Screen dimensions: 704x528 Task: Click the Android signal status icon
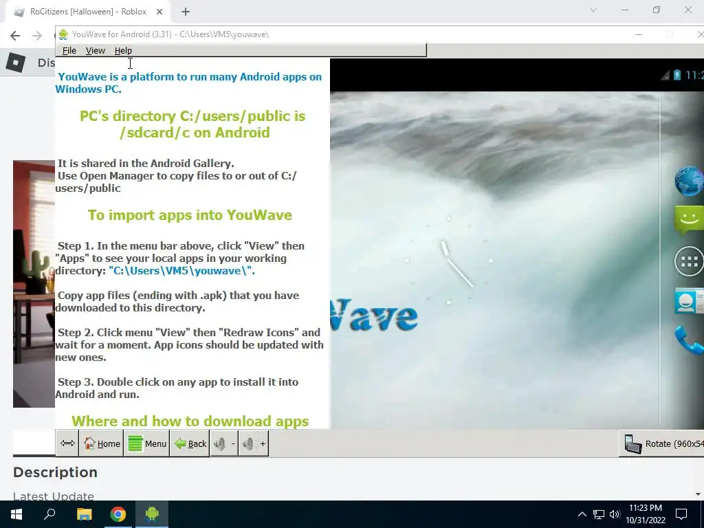click(665, 76)
